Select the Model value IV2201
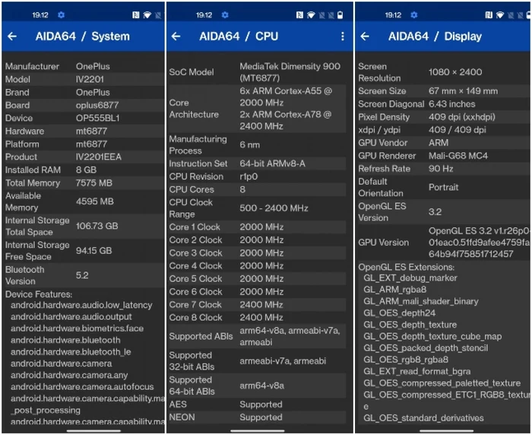This screenshot has height=435, width=532. [x=90, y=79]
